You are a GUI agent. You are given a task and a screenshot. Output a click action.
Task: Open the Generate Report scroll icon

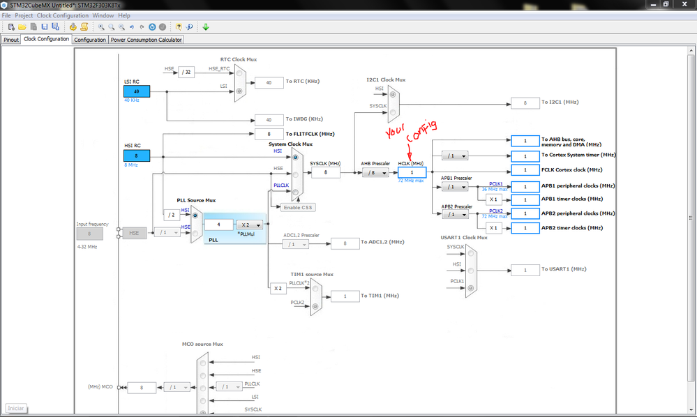[x=84, y=27]
